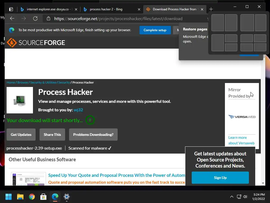This screenshot has width=270, height=203.
Task: Open the Security breadcrumb link
Action: (x=64, y=82)
